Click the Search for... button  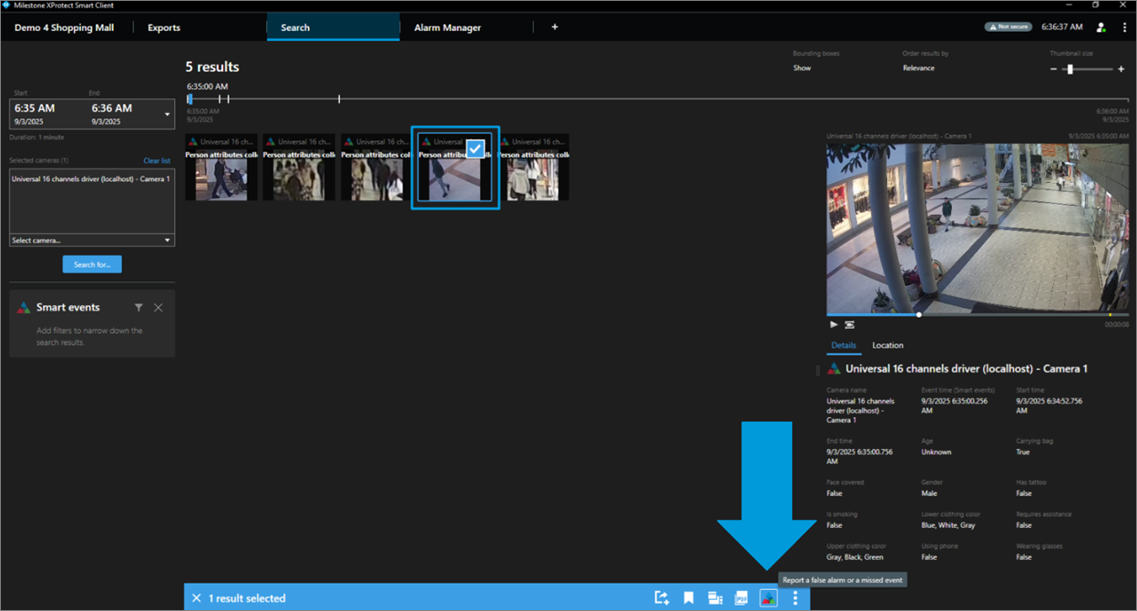pos(92,264)
